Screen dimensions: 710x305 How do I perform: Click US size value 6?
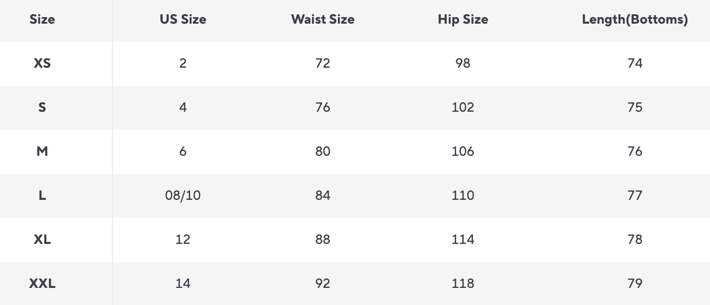point(183,151)
